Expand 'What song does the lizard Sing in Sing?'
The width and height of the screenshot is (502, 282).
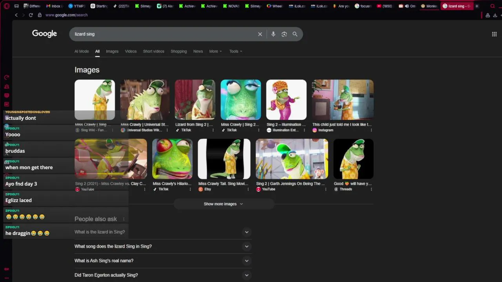[x=163, y=246]
